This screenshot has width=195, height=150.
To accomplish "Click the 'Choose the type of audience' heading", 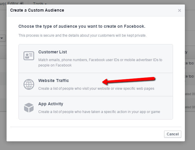I will point(82,26).
